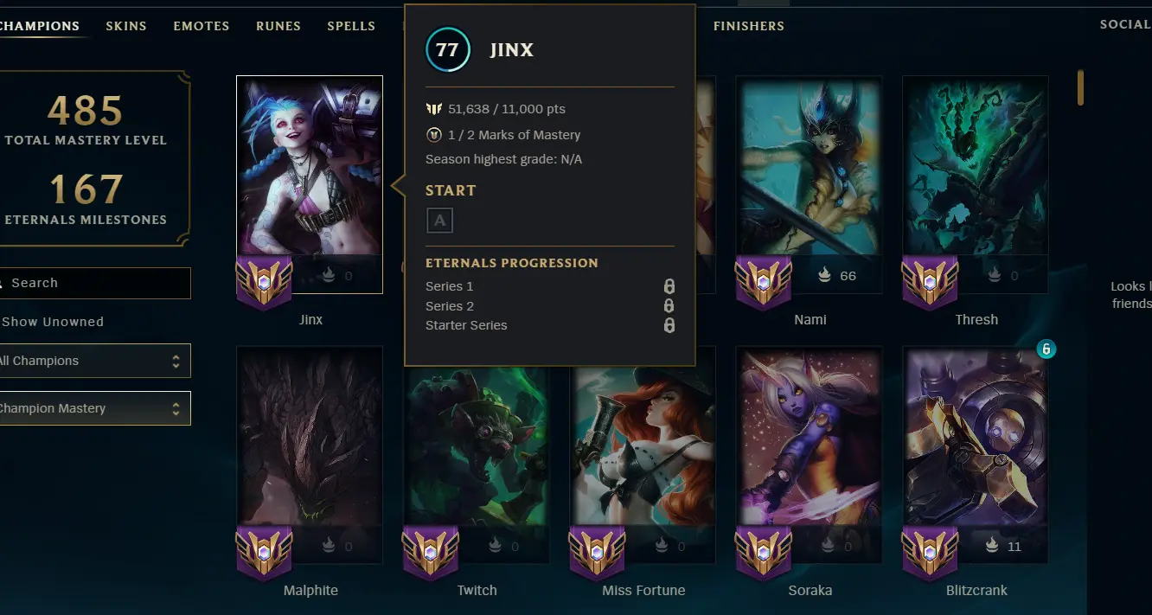Click into the champion Search field
The image size is (1152, 615).
93,283
